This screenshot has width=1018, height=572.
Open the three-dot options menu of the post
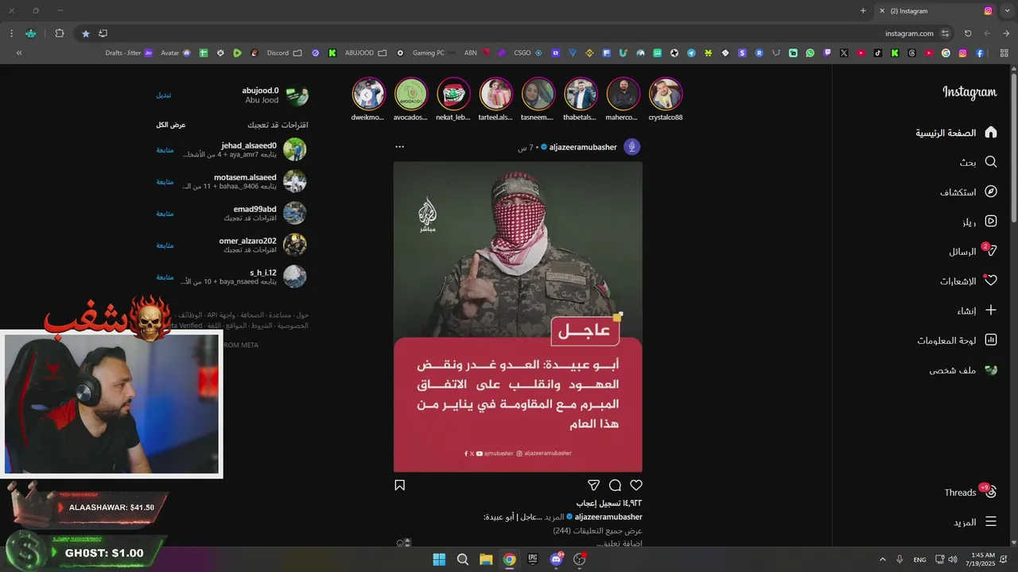tap(400, 147)
